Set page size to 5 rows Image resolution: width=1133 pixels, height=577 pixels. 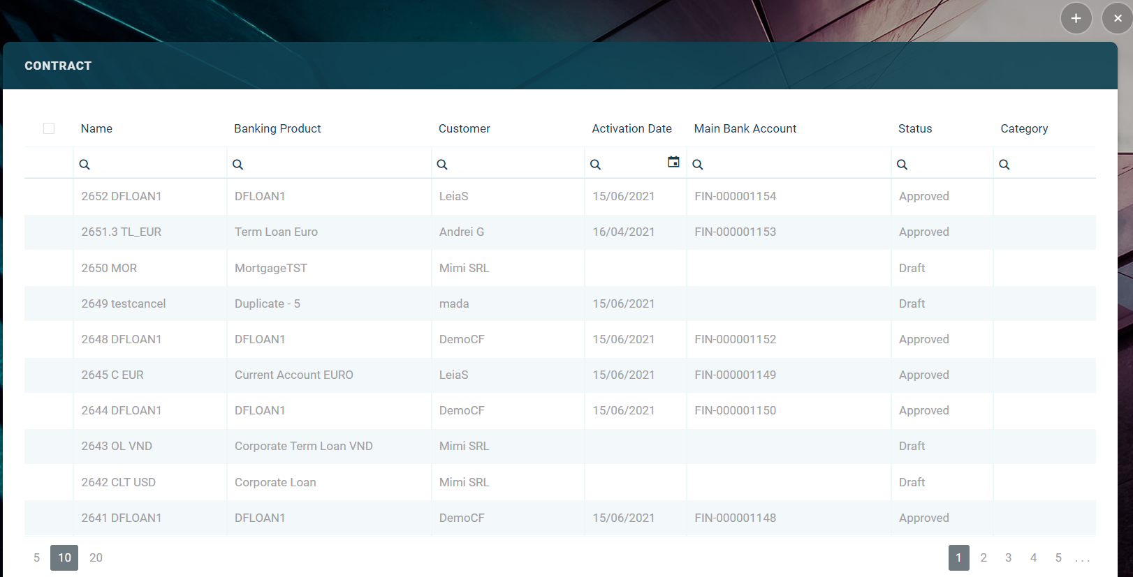(37, 557)
